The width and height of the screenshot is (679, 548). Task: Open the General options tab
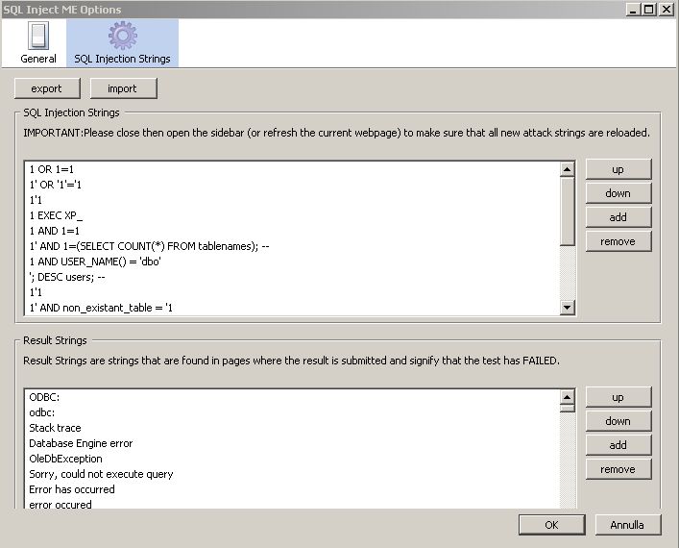click(38, 43)
